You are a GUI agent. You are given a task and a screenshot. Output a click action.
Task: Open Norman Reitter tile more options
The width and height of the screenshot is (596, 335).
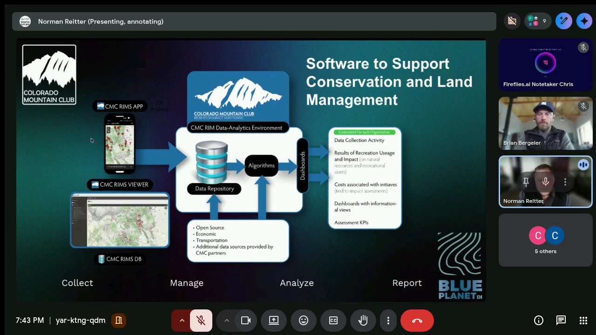(565, 182)
